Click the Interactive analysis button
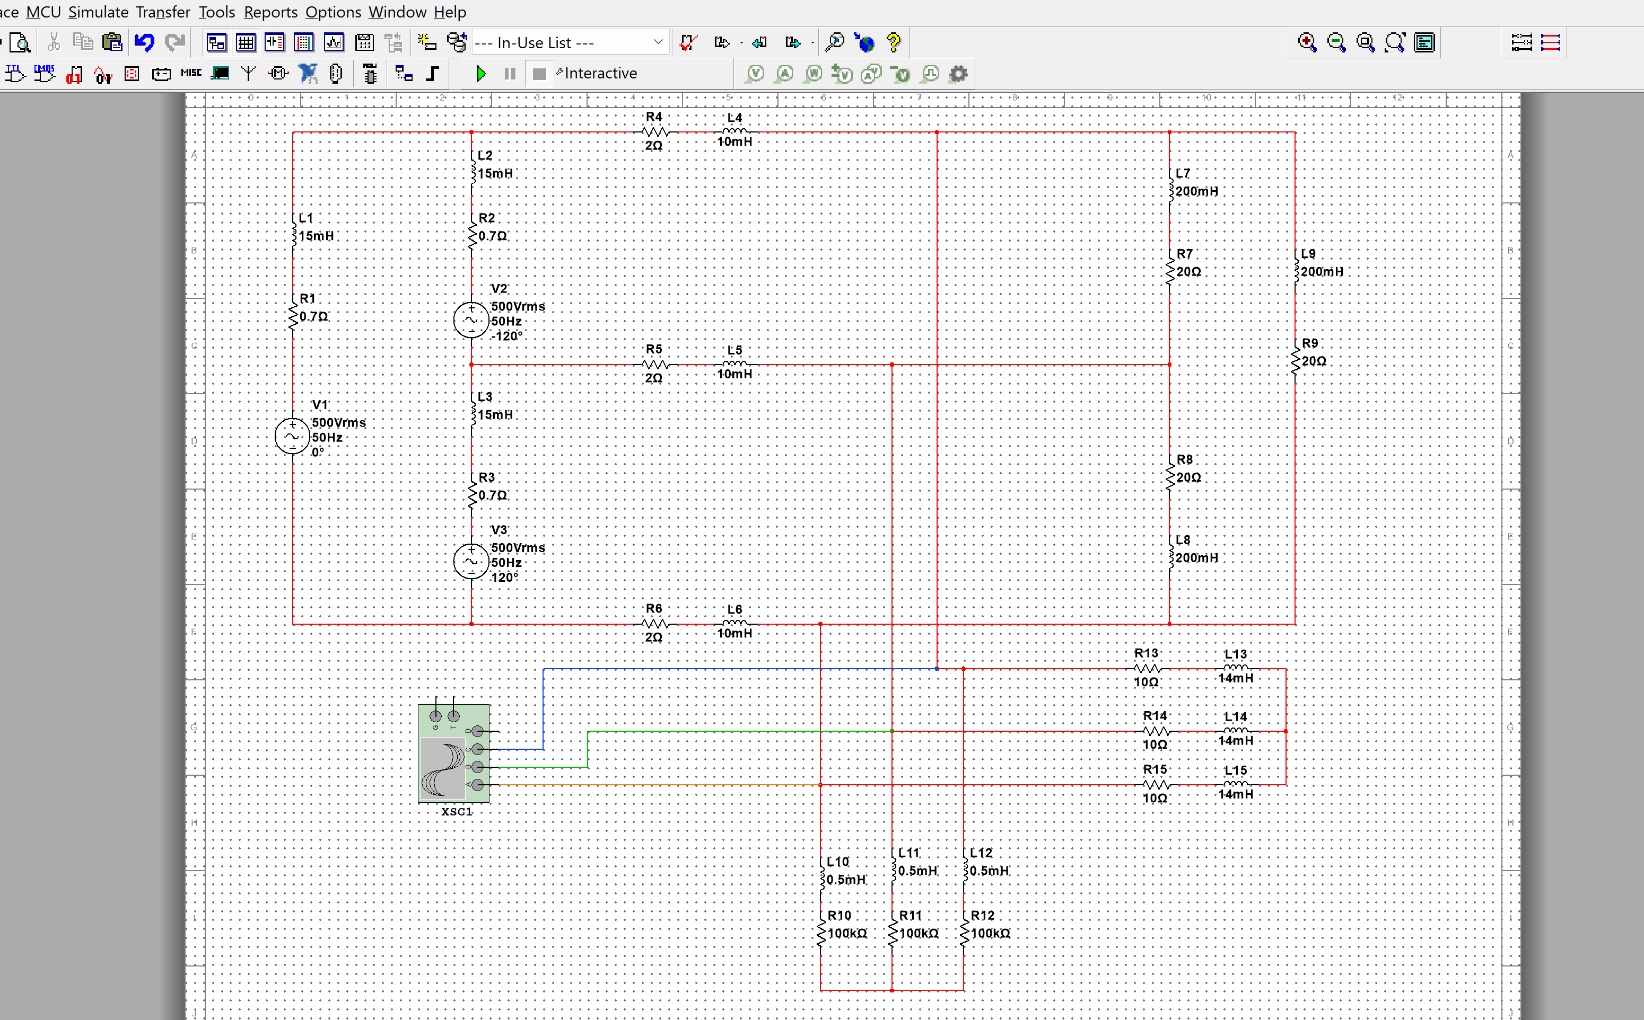This screenshot has height=1020, width=1644. [600, 74]
